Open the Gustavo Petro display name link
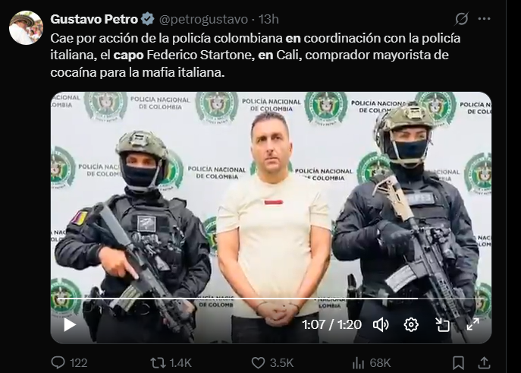This screenshot has width=521, height=373. pos(94,19)
